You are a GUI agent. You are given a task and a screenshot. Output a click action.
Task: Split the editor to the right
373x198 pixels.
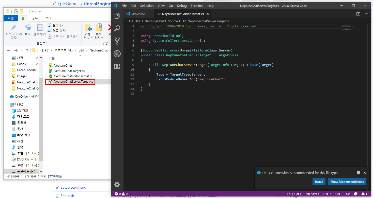[x=358, y=14]
